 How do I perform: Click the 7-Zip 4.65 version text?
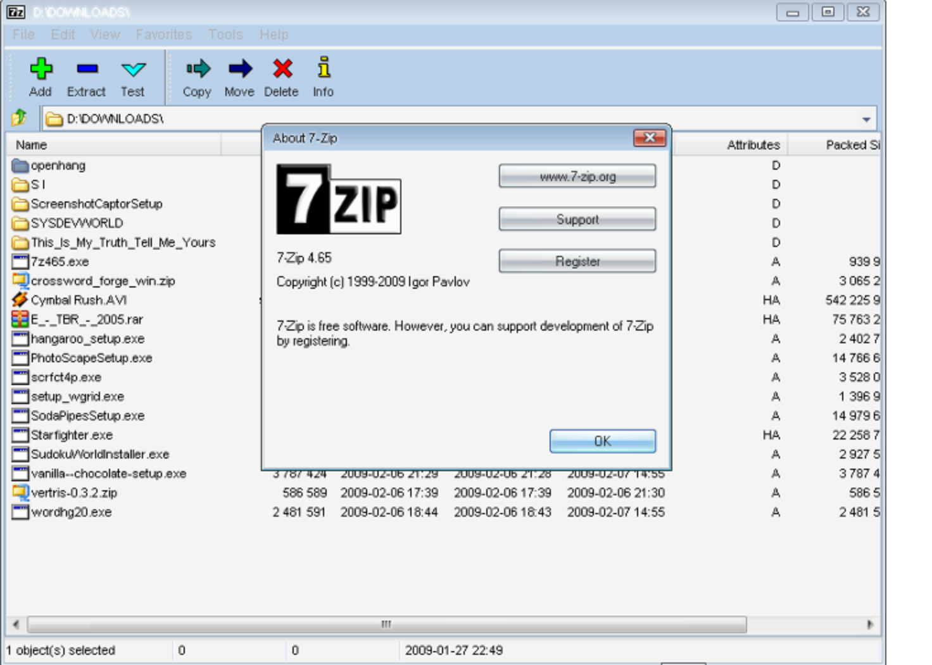304,258
